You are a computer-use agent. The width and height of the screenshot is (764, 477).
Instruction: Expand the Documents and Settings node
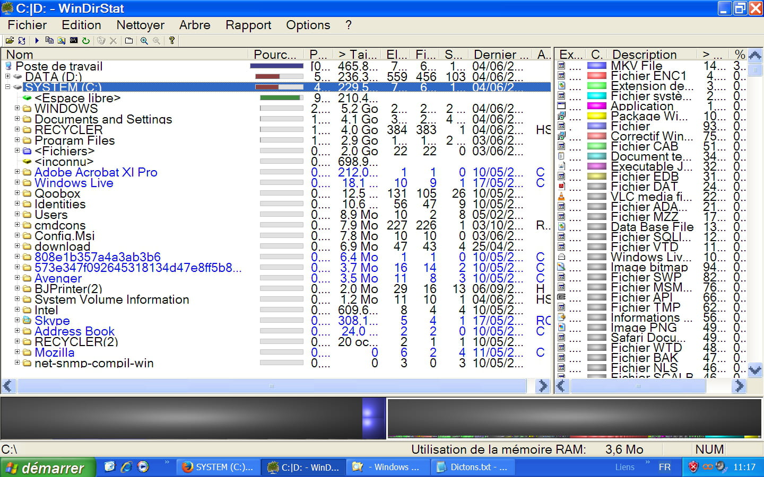[17, 119]
